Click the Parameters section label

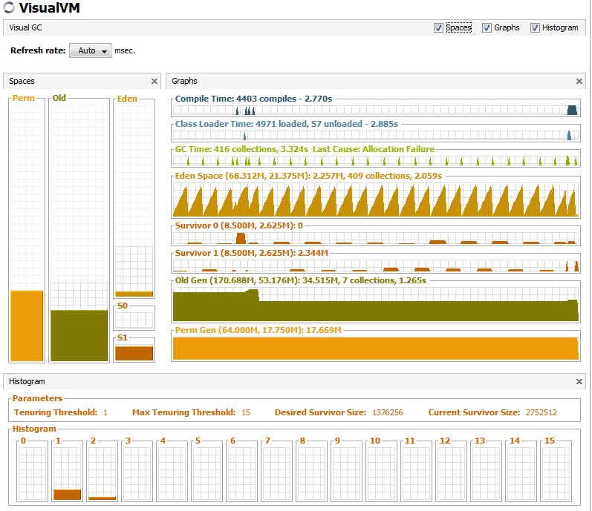[x=37, y=398]
